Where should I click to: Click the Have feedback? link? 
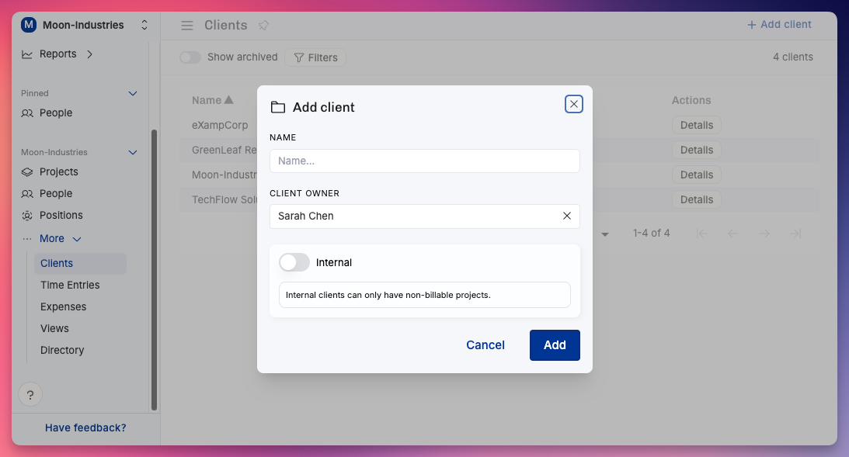click(85, 428)
